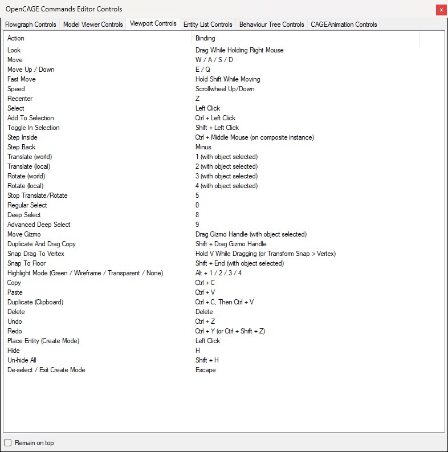This screenshot has width=448, height=452.
Task: Click the 'Drag While Holding Right Mouse' binding
Action: (x=239, y=50)
